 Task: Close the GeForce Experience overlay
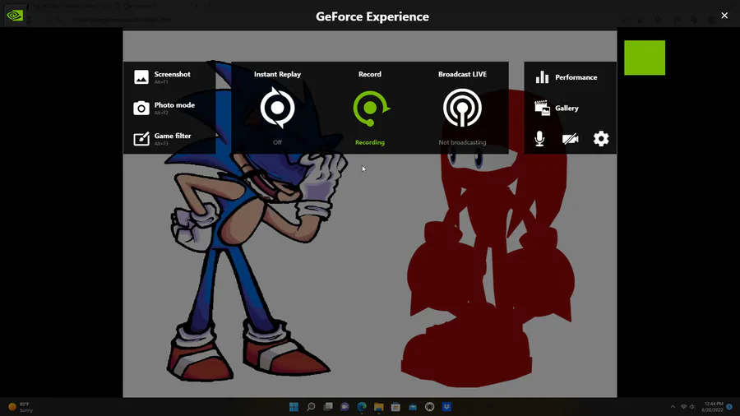(724, 16)
